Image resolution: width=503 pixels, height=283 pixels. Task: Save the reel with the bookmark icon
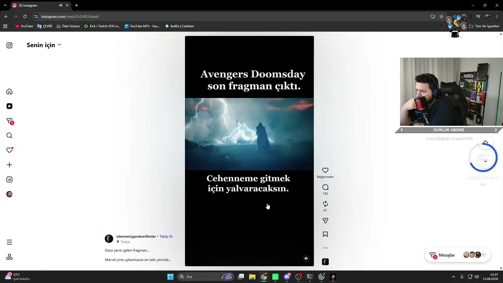coord(325,234)
